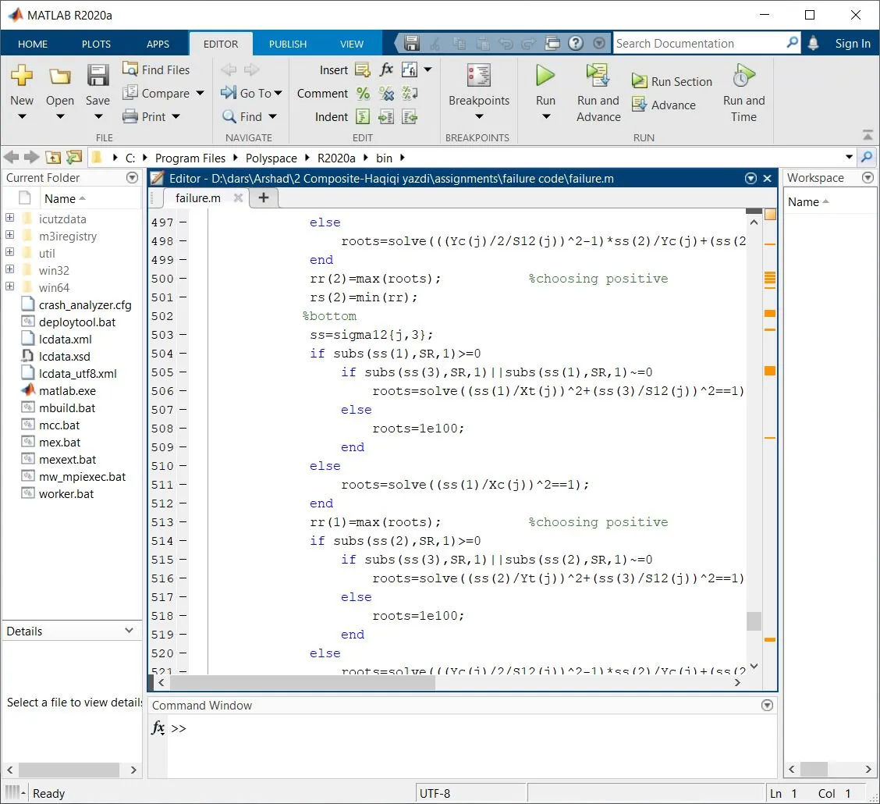Screen dimensions: 880x804
Task: Click the green Run button
Action: coord(545,76)
